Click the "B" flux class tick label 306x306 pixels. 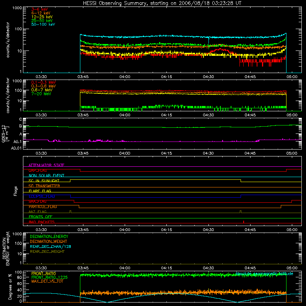point(21,126)
